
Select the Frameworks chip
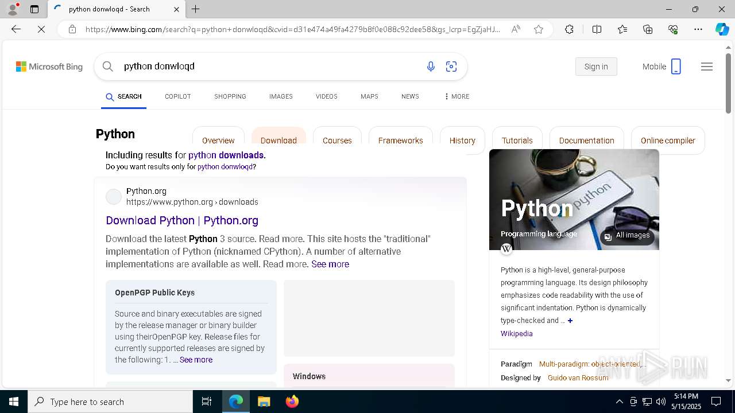(400, 140)
